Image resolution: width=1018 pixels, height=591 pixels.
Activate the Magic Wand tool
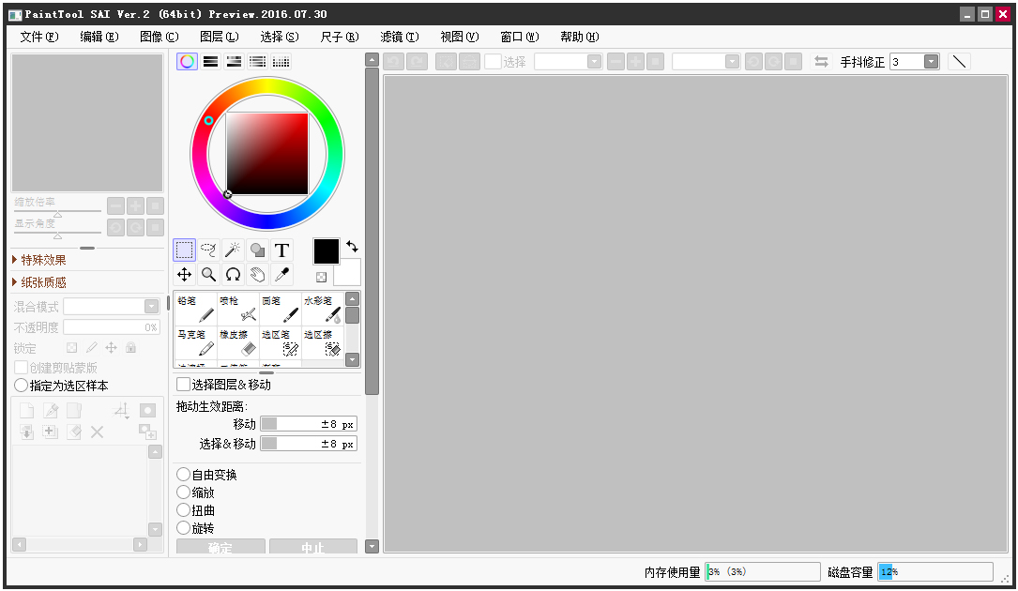[233, 250]
